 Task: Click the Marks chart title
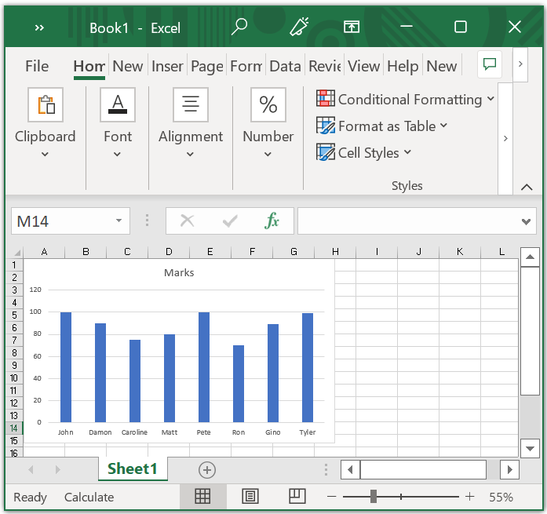tap(179, 272)
